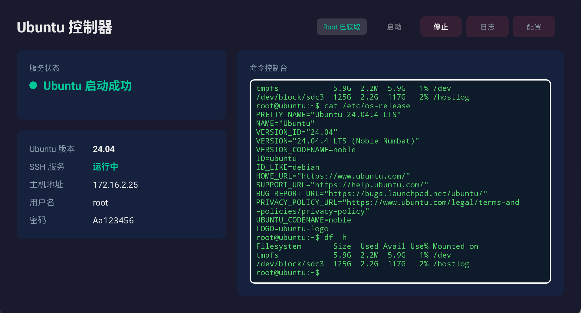Screen dimensions: 581x313
Task: Click the HOME_URL terminal line
Action: 333,176
